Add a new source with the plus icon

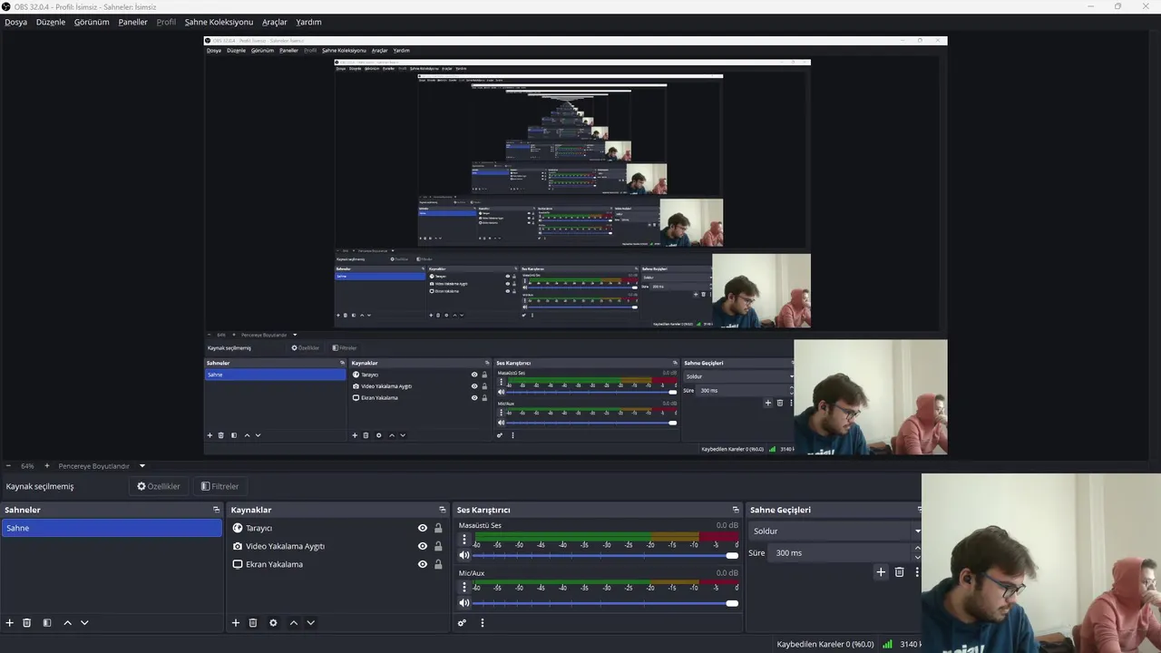(x=236, y=623)
